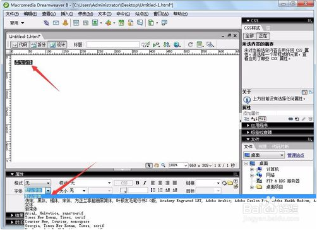The image size is (317, 235).
Task: Align text center
Action: pyautogui.click(x=160, y=183)
